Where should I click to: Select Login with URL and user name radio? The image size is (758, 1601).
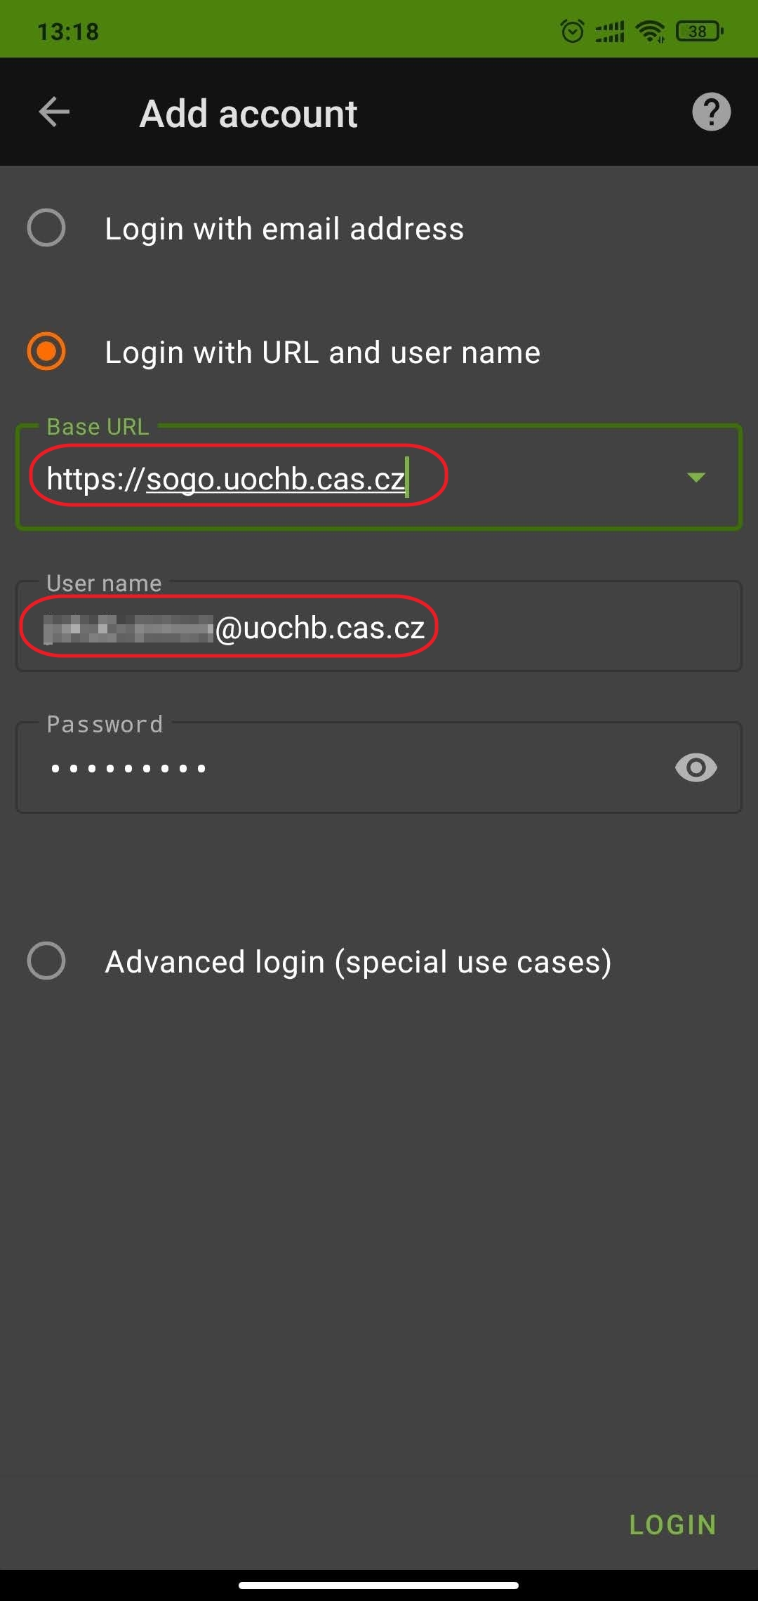click(x=46, y=351)
